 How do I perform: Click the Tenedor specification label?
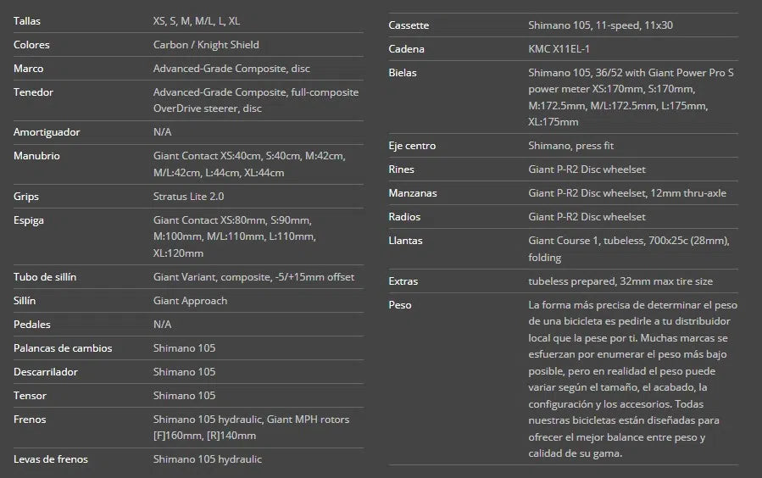(x=33, y=92)
